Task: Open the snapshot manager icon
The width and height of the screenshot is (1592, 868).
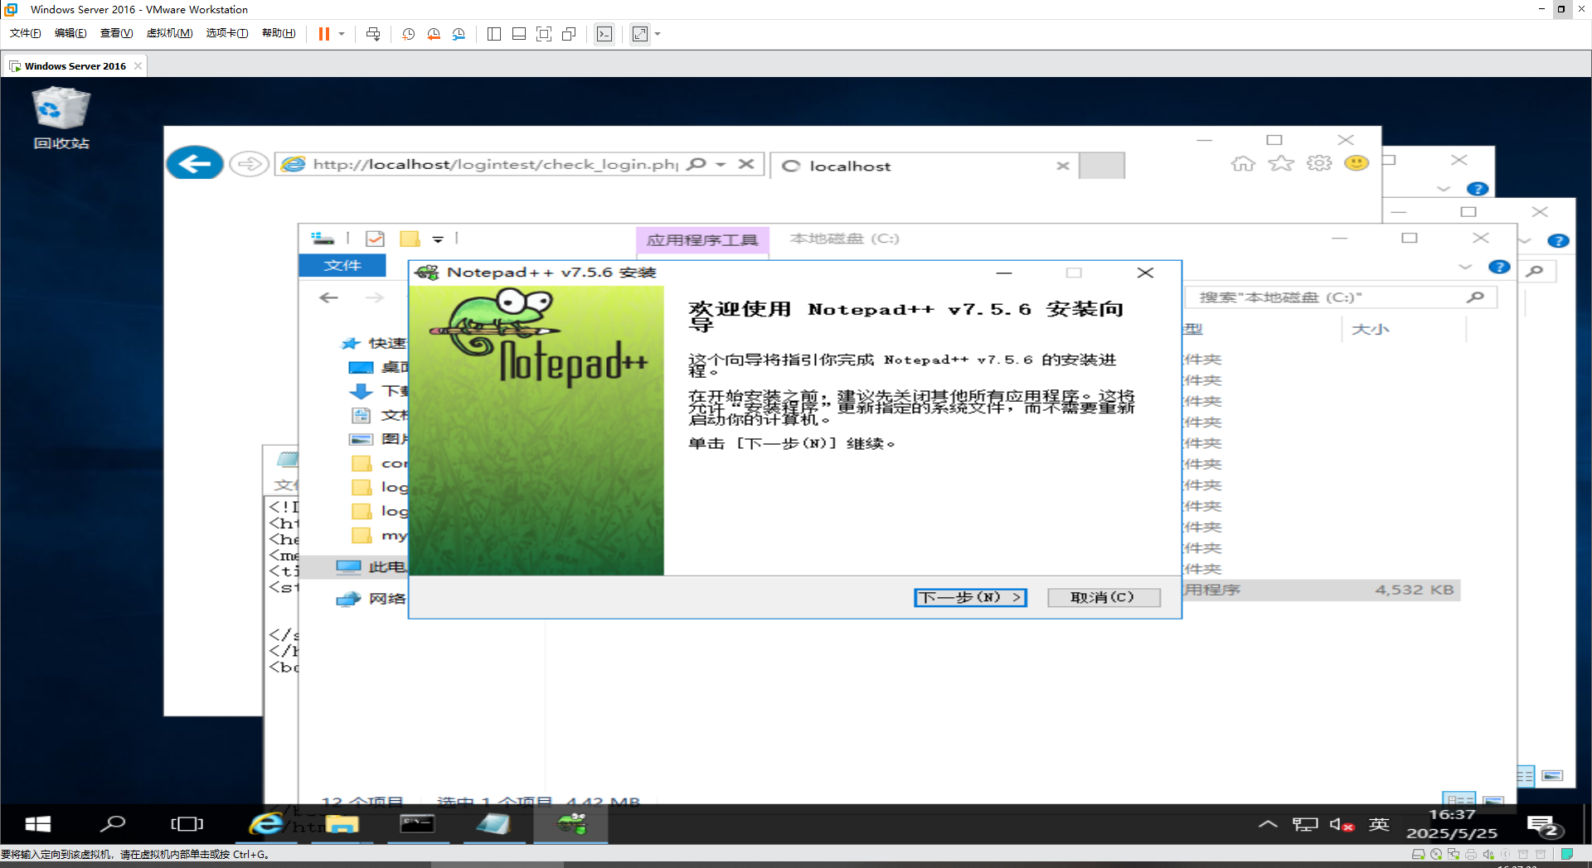Action: pos(459,34)
